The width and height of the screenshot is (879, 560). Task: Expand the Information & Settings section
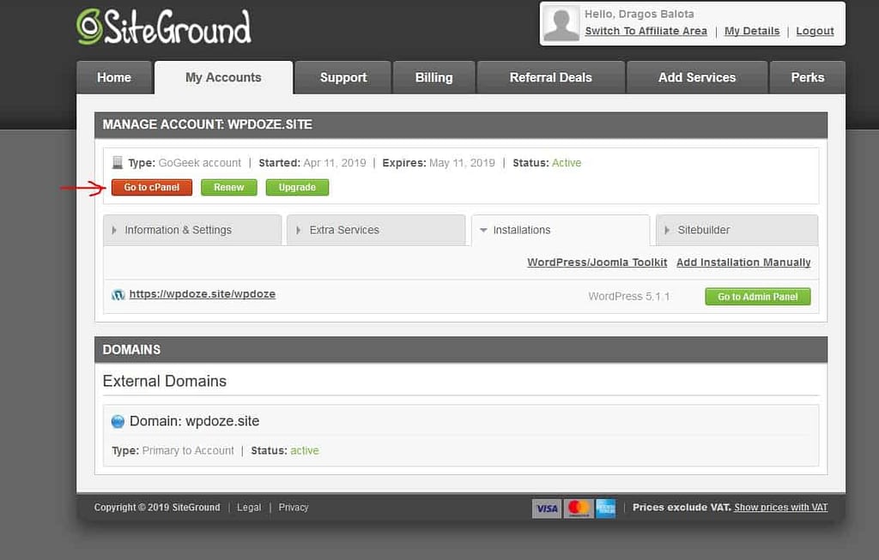192,230
